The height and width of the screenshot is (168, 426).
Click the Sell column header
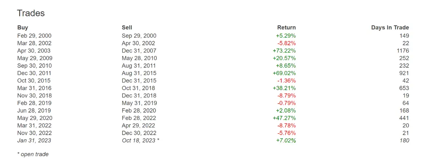pos(127,27)
